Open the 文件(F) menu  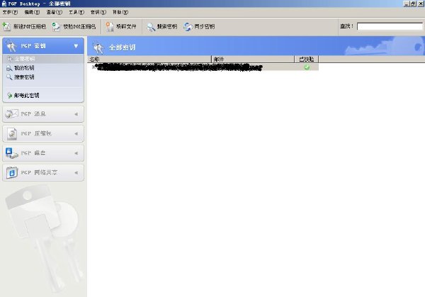(x=10, y=12)
